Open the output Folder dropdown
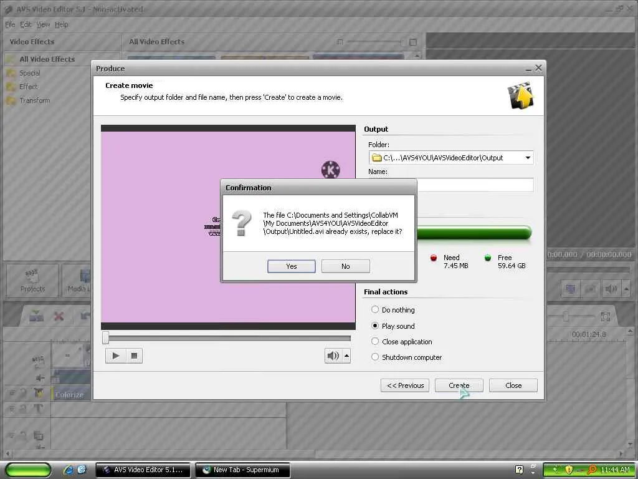The image size is (638, 479). click(x=528, y=158)
